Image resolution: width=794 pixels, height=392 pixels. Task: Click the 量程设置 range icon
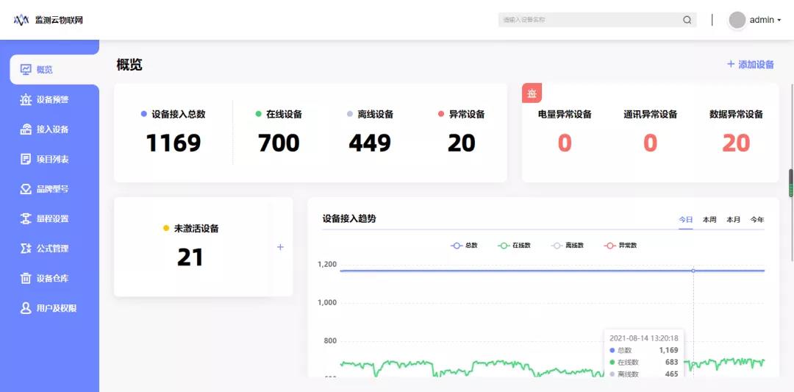click(26, 218)
